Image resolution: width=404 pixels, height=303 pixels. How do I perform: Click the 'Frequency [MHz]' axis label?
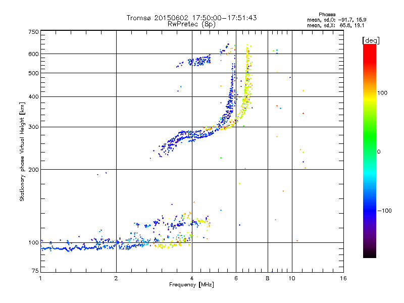(191, 285)
